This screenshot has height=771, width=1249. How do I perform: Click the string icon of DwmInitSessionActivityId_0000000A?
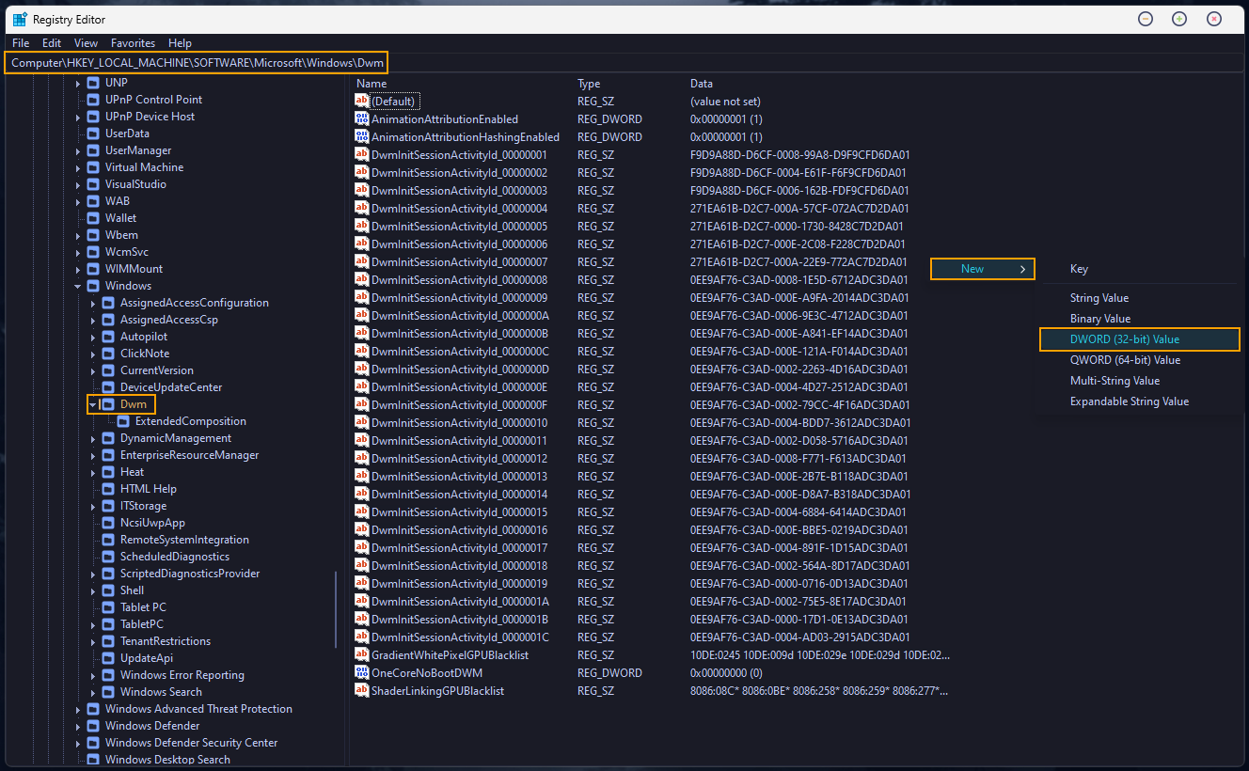click(362, 315)
